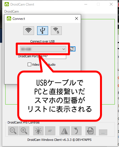
Task: Click the save JPG snapshot icon
Action: [91, 131]
